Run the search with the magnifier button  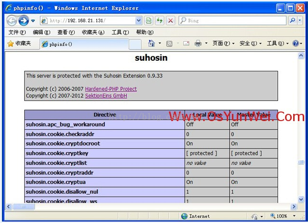click(293, 21)
